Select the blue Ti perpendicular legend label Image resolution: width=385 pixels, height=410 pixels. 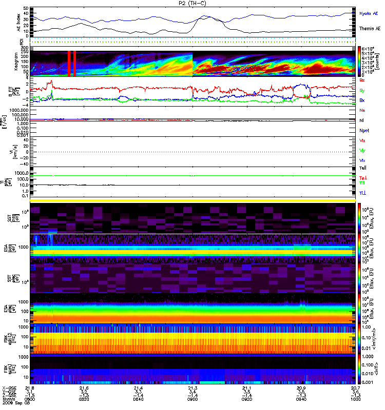(x=362, y=193)
